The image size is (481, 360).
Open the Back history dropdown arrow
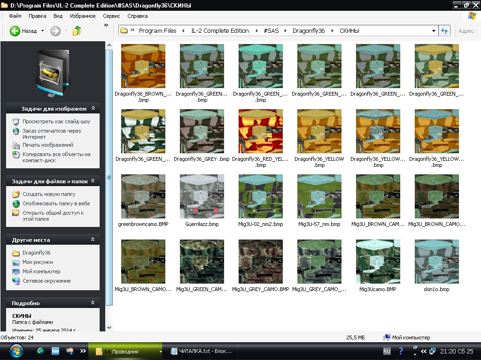pyautogui.click(x=42, y=31)
